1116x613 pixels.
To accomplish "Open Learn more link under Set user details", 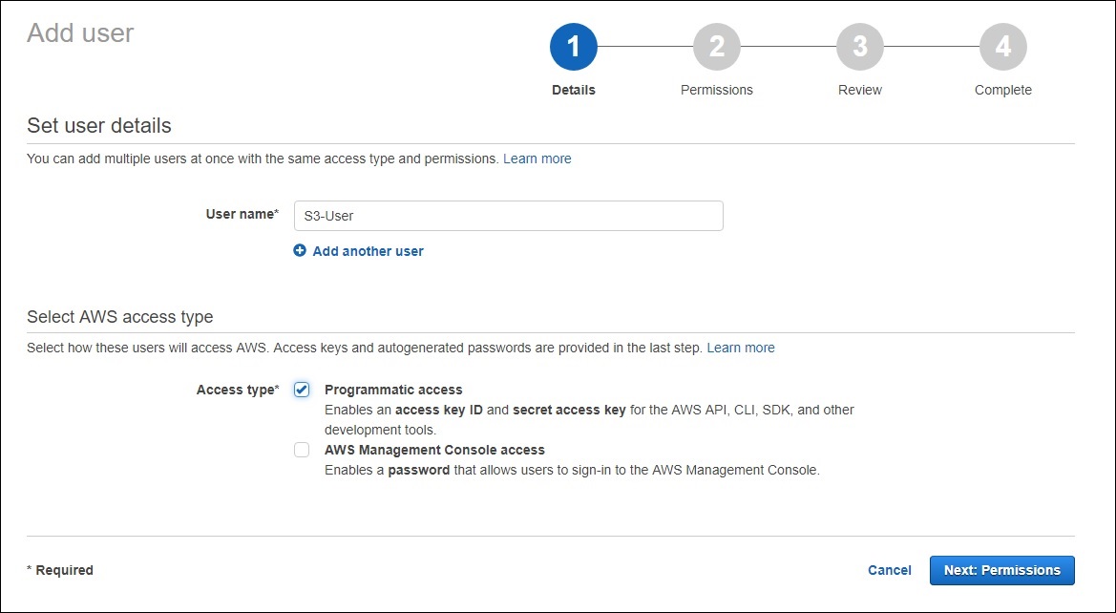I will pyautogui.click(x=537, y=159).
